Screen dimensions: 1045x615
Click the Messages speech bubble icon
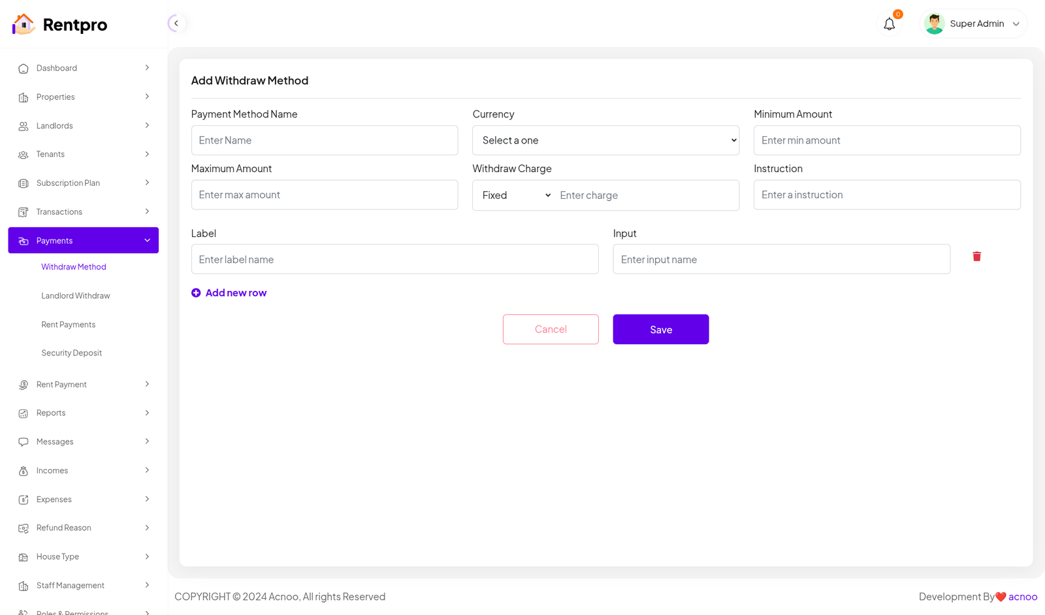point(24,442)
